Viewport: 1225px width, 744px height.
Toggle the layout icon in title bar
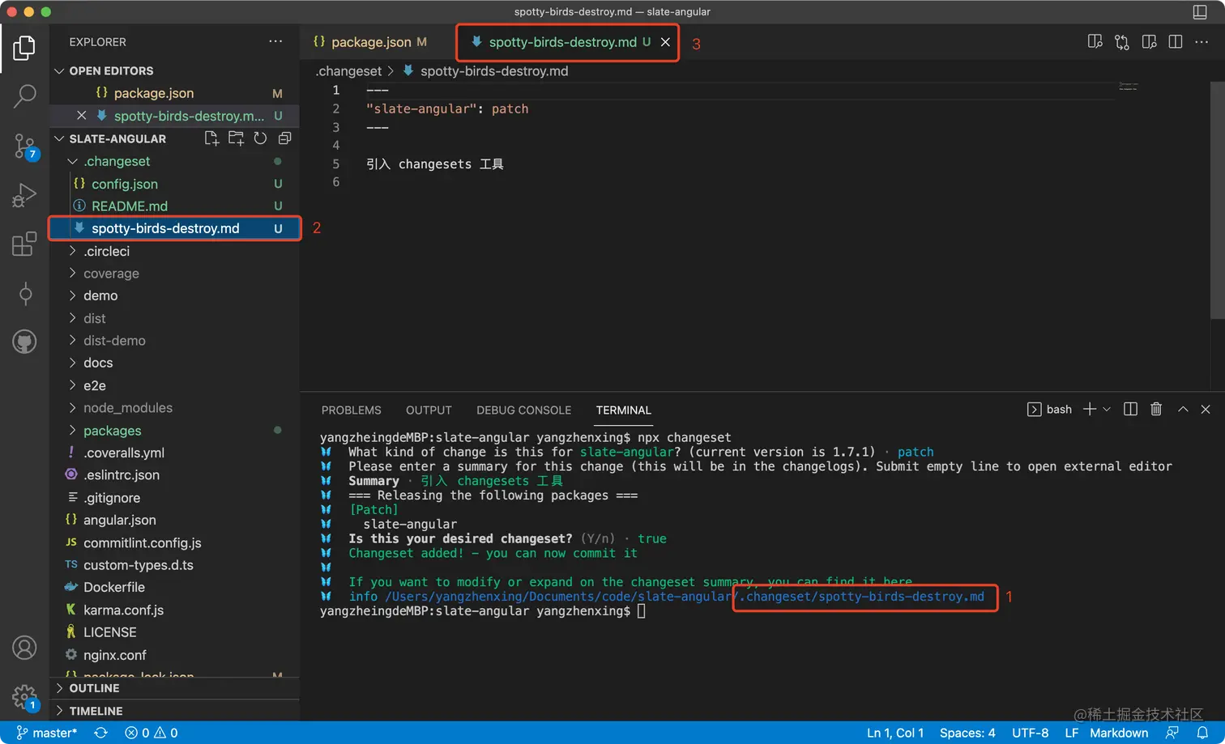pos(1200,11)
